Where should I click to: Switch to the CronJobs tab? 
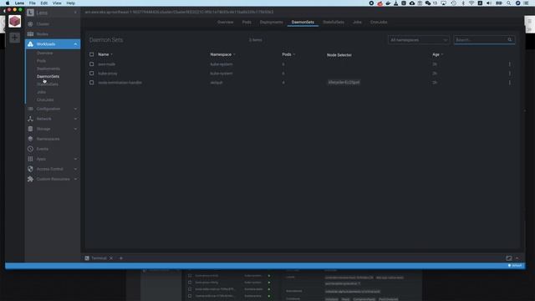tap(379, 23)
